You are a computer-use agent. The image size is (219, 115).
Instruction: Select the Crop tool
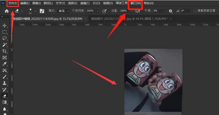pos(4,51)
